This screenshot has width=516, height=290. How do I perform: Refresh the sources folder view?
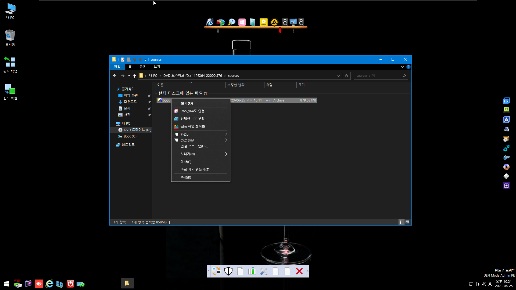point(347,76)
